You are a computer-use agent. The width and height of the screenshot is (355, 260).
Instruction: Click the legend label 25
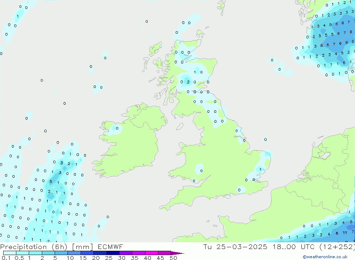pyautogui.click(x=109, y=258)
